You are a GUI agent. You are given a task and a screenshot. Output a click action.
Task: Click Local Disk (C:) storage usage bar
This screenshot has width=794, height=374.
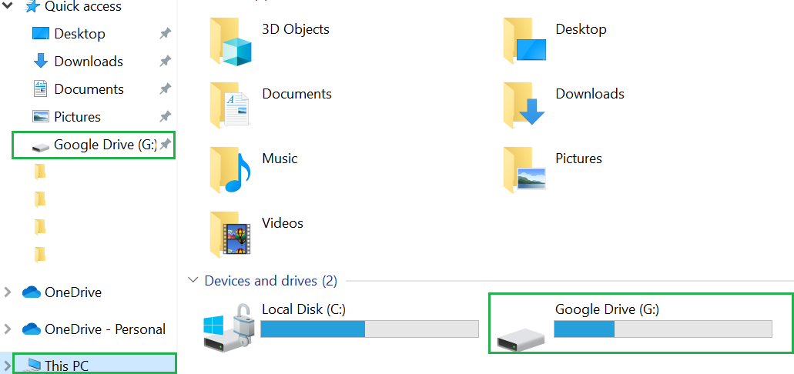click(370, 329)
